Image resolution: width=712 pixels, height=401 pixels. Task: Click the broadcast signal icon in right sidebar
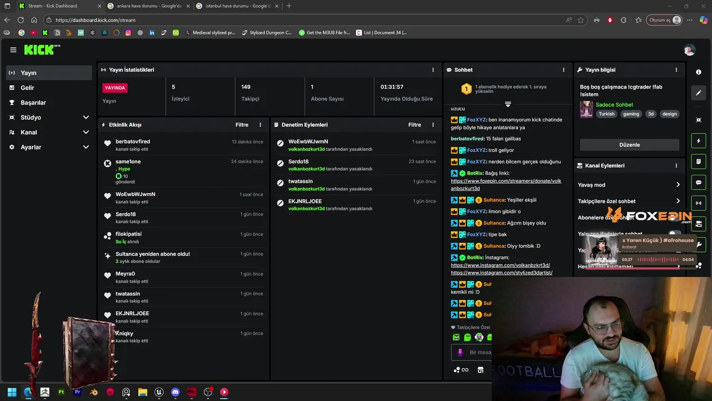coord(699,203)
